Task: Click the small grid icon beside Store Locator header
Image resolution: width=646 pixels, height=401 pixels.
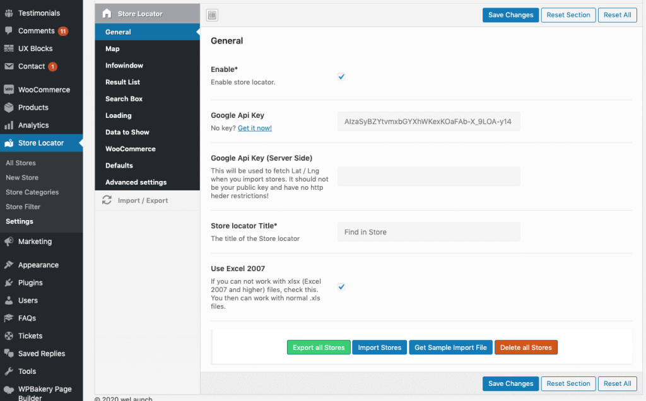Action: (x=212, y=14)
